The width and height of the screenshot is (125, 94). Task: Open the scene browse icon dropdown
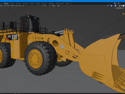click(115, 3)
